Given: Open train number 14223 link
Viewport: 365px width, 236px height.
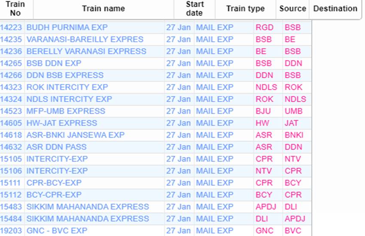Looking at the screenshot, I should (x=11, y=27).
